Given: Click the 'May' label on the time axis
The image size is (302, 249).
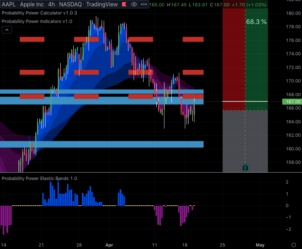Looking at the screenshot, I should (x=260, y=245).
